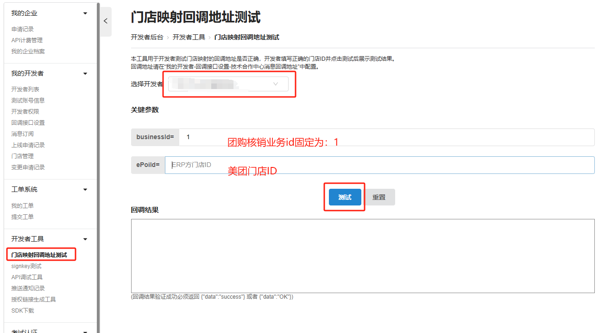Go to 开发者工具 breadcrumb link
The height and width of the screenshot is (333, 605).
(x=189, y=37)
